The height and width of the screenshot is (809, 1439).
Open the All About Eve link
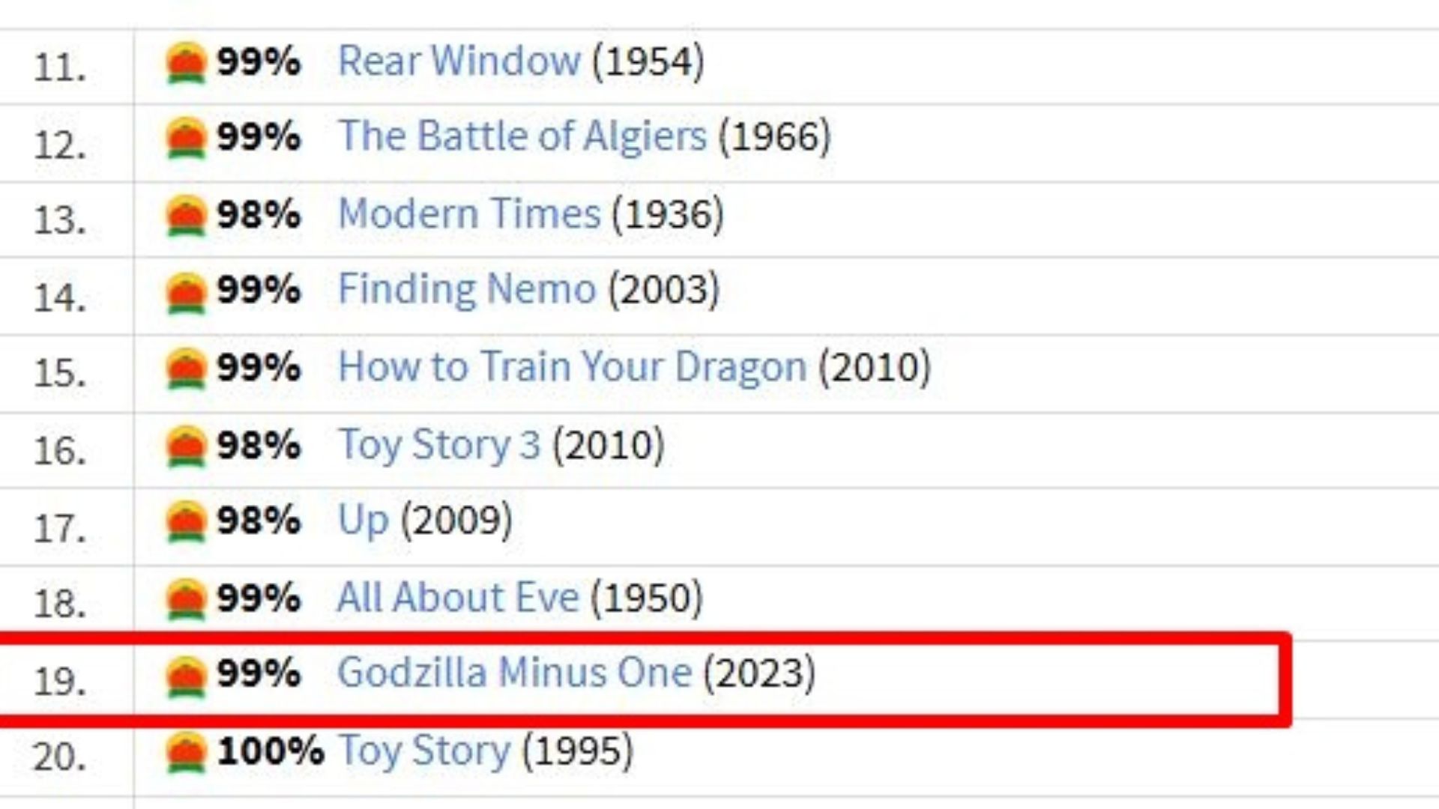pos(458,598)
